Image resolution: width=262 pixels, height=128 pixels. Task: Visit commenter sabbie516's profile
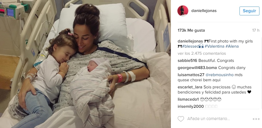pyautogui.click(x=187, y=60)
